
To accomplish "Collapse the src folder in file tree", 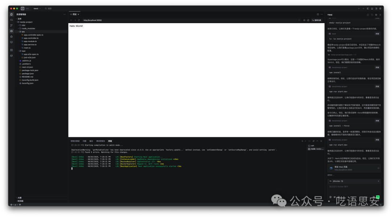I will (x=23, y=32).
